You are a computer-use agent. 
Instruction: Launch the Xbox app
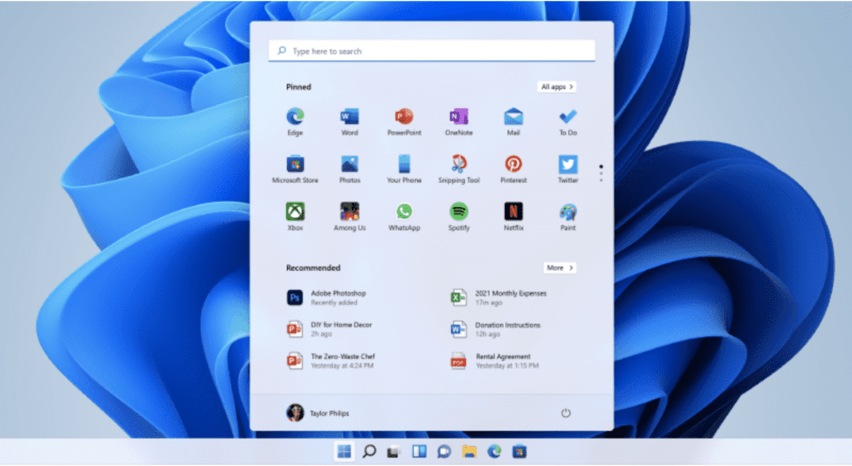coord(295,217)
